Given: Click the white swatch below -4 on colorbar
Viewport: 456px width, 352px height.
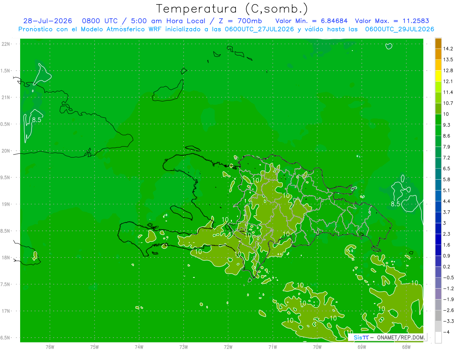Looking at the screenshot, I should (438, 338).
